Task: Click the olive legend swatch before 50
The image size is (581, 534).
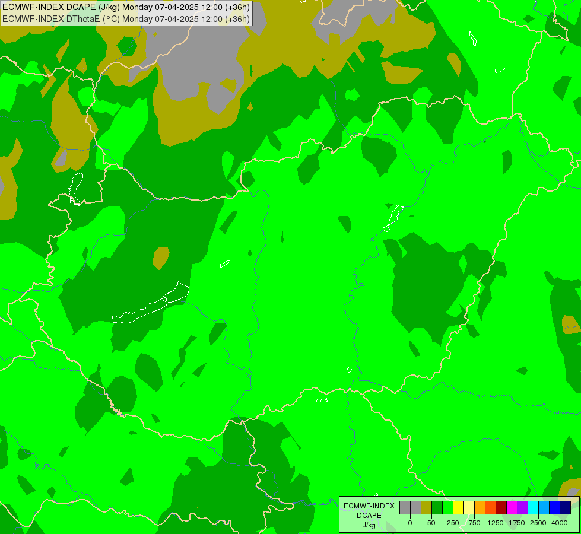Action: click(427, 508)
